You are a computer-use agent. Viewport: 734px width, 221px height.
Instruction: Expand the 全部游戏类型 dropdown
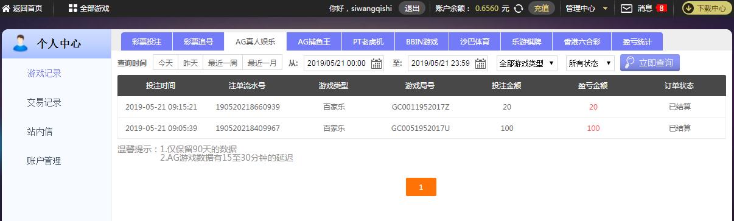tap(526, 63)
